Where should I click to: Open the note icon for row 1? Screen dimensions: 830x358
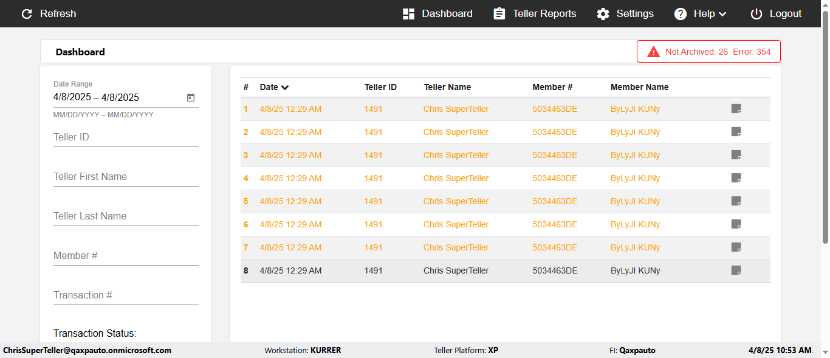point(736,109)
